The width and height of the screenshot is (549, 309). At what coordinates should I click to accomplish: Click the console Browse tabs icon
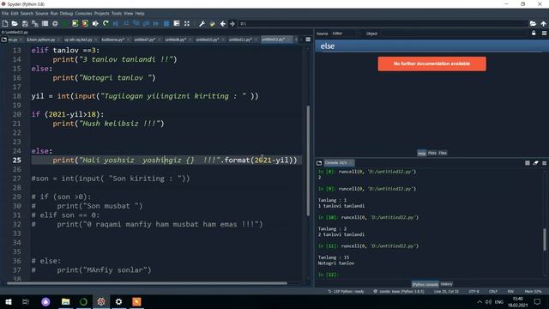[319, 163]
